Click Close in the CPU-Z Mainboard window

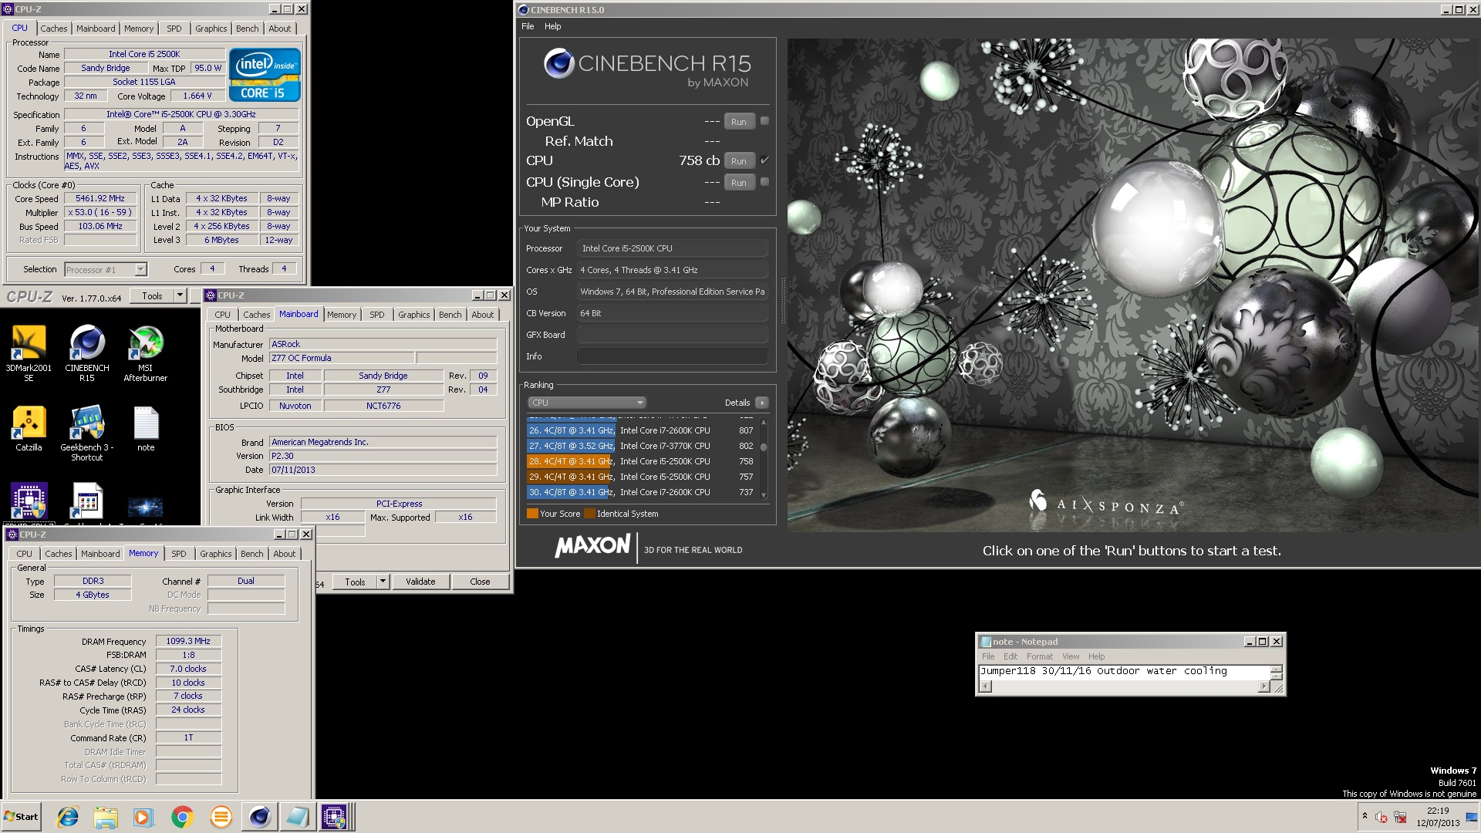[480, 582]
